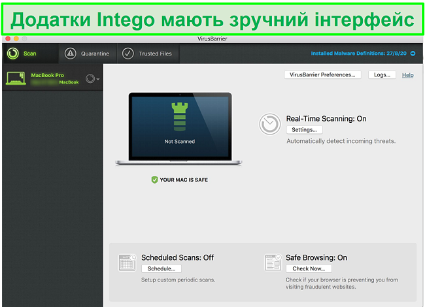
Task: Click the Scheduled Scans: Off heading
Action: 178,257
